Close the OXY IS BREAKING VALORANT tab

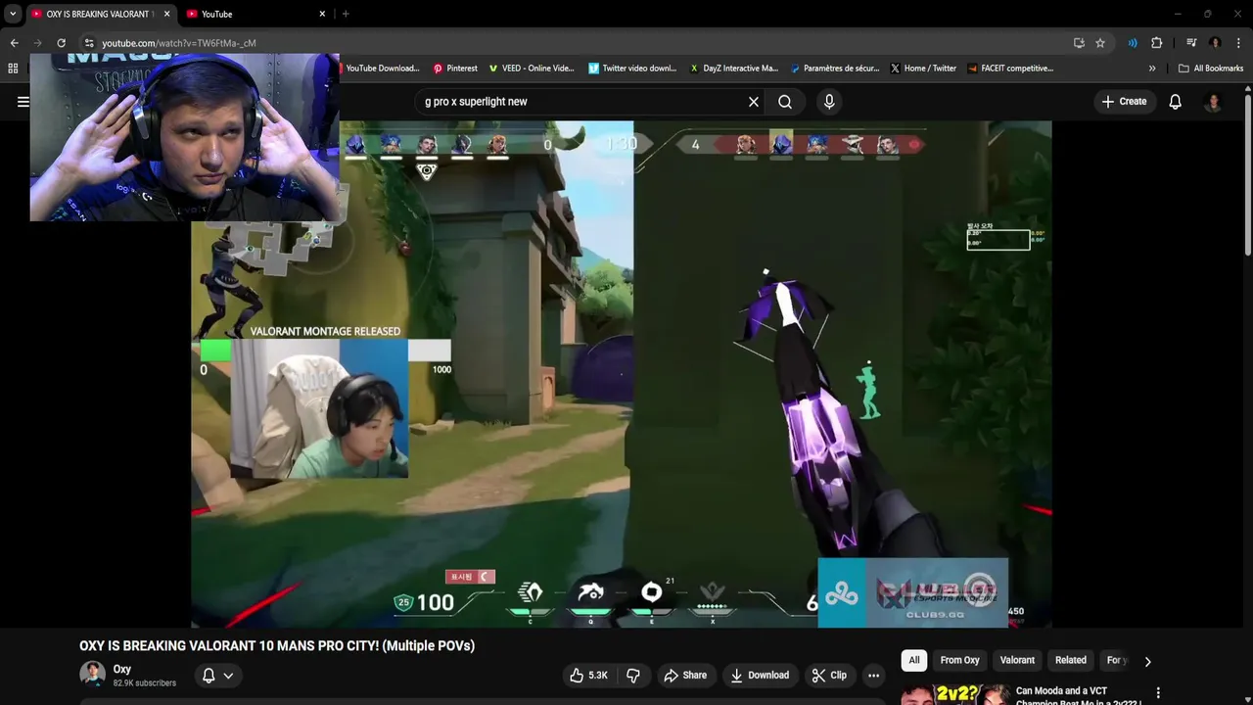pyautogui.click(x=166, y=14)
